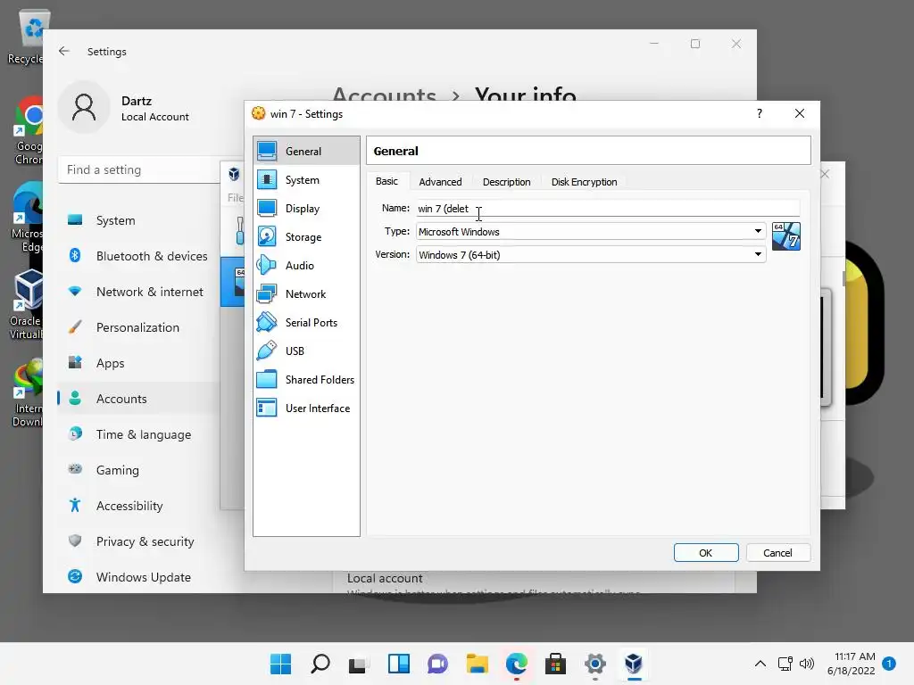Screen dimensions: 914x685
Task: Open System in Windows Settings sidebar
Action: point(138,220)
